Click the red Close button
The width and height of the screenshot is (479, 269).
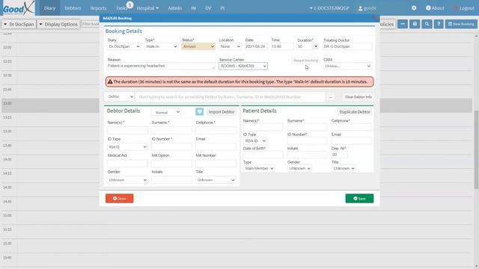click(120, 199)
